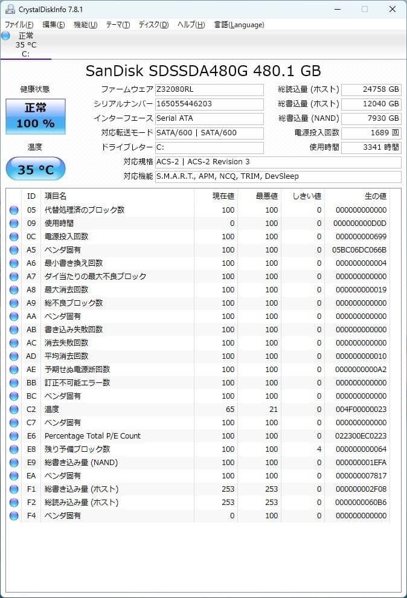Click the firmware field Z32080RL
The height and width of the screenshot is (598, 407).
[209, 89]
